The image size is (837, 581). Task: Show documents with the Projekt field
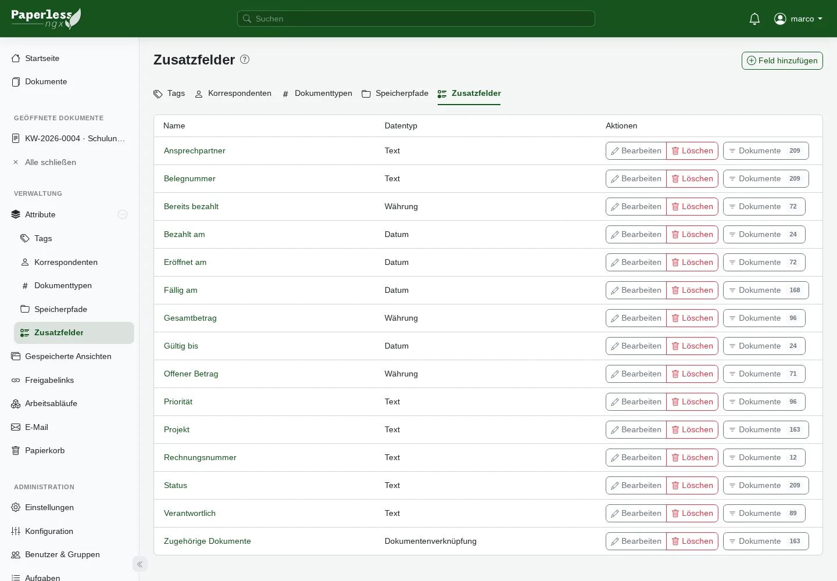point(766,429)
